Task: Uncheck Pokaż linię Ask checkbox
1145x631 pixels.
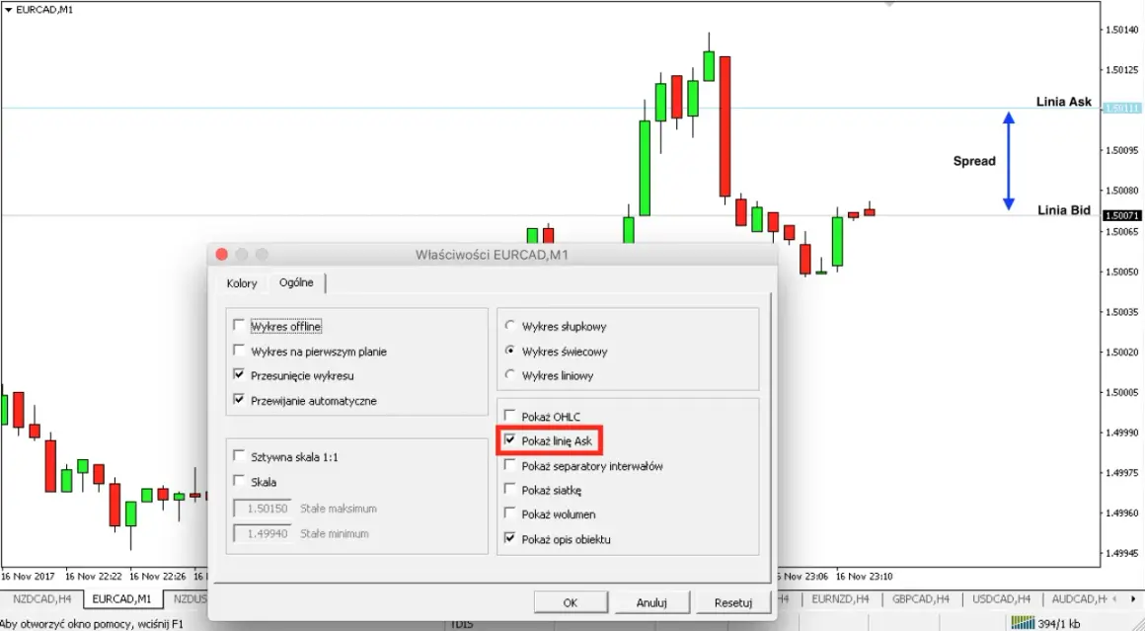Action: pos(509,440)
